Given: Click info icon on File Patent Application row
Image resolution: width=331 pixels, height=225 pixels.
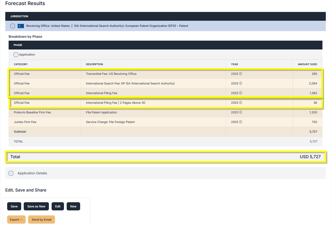Looking at the screenshot, I should 241,112.
